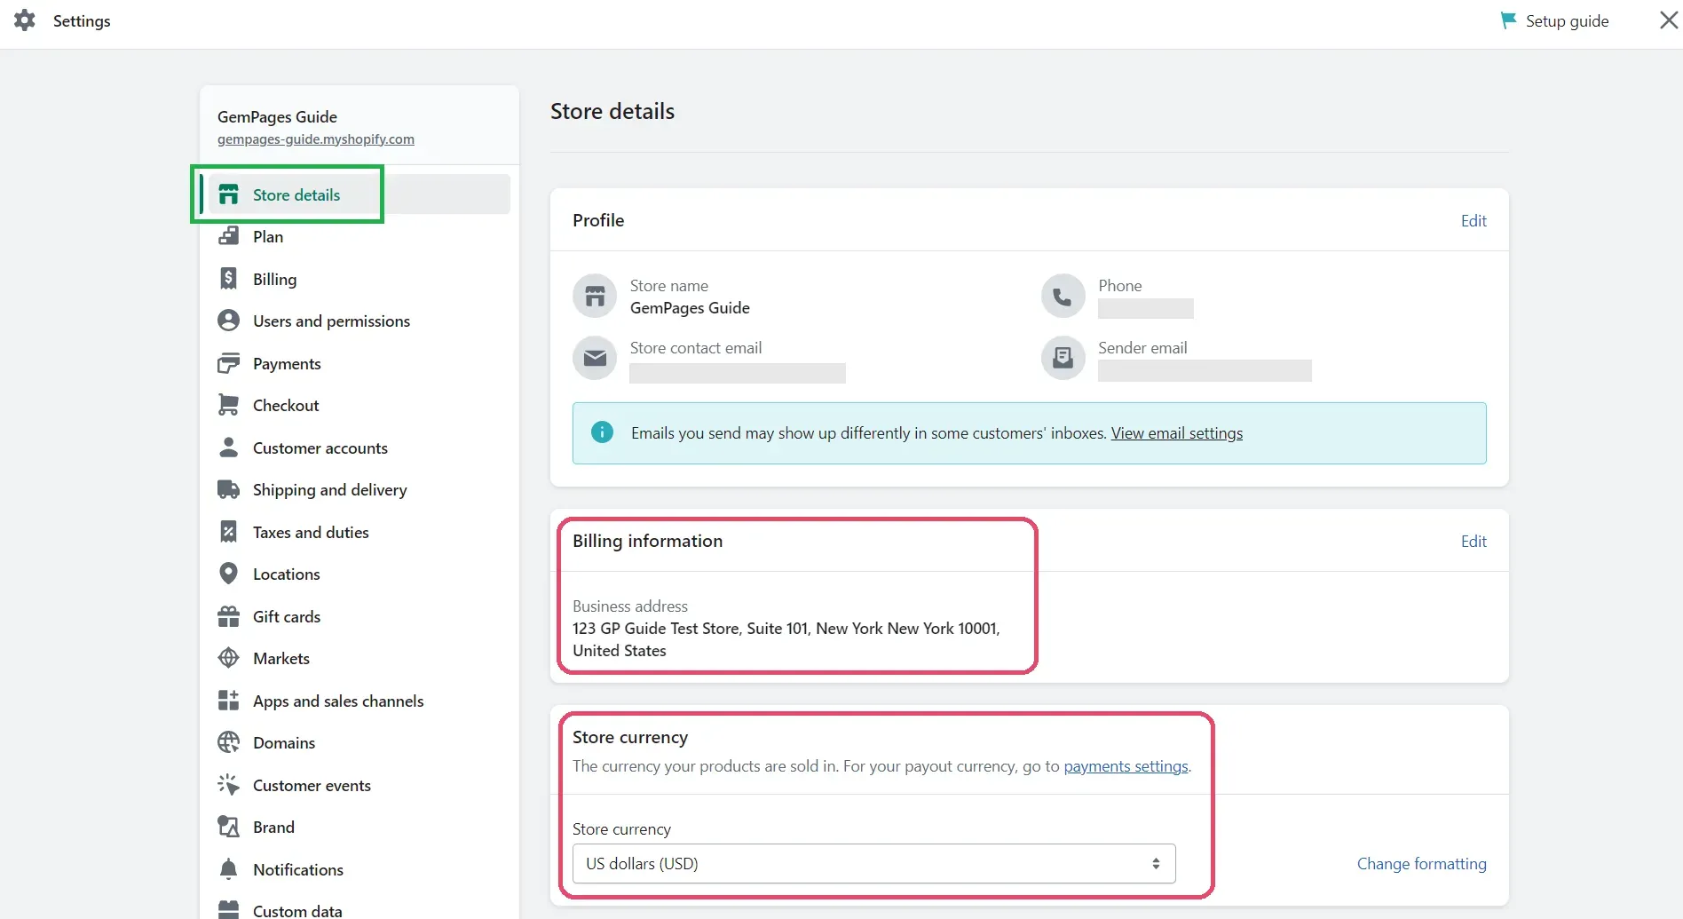The width and height of the screenshot is (1683, 919).
Task: Click the Payments card icon
Action: pos(228,363)
